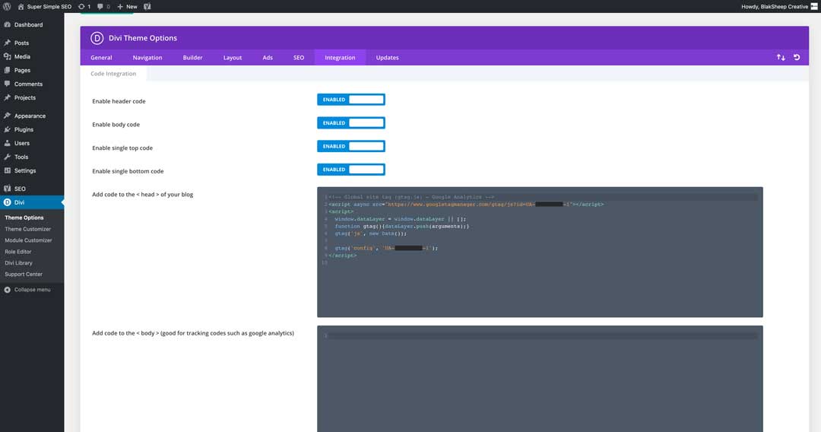The height and width of the screenshot is (432, 821).
Task: Click the reset to defaults icon
Action: click(797, 58)
